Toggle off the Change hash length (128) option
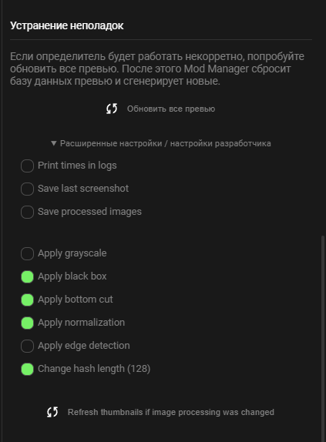The width and height of the screenshot is (326, 442). tap(27, 369)
